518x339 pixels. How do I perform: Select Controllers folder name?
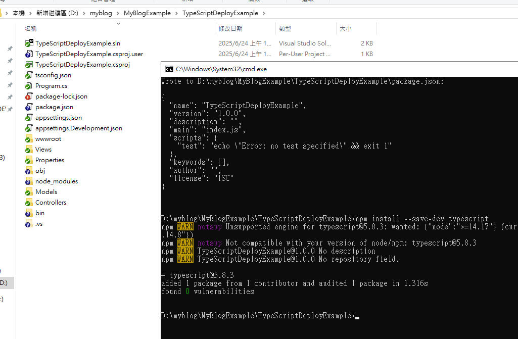click(51, 203)
